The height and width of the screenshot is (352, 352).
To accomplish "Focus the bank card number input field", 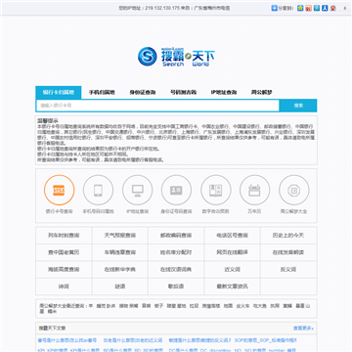I will [x=157, y=106].
